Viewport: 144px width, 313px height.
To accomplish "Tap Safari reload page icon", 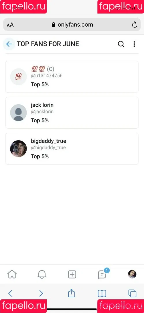I will (x=135, y=25).
